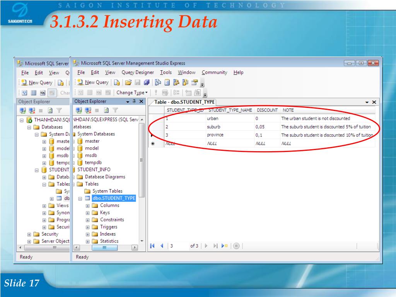Toggle the Object Explorer auto-hide pin
This screenshot has width=396, height=297.
[134, 101]
